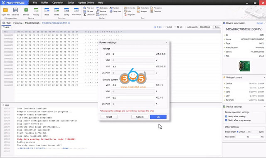Close the Power settings dialog

pyautogui.click(x=166, y=42)
